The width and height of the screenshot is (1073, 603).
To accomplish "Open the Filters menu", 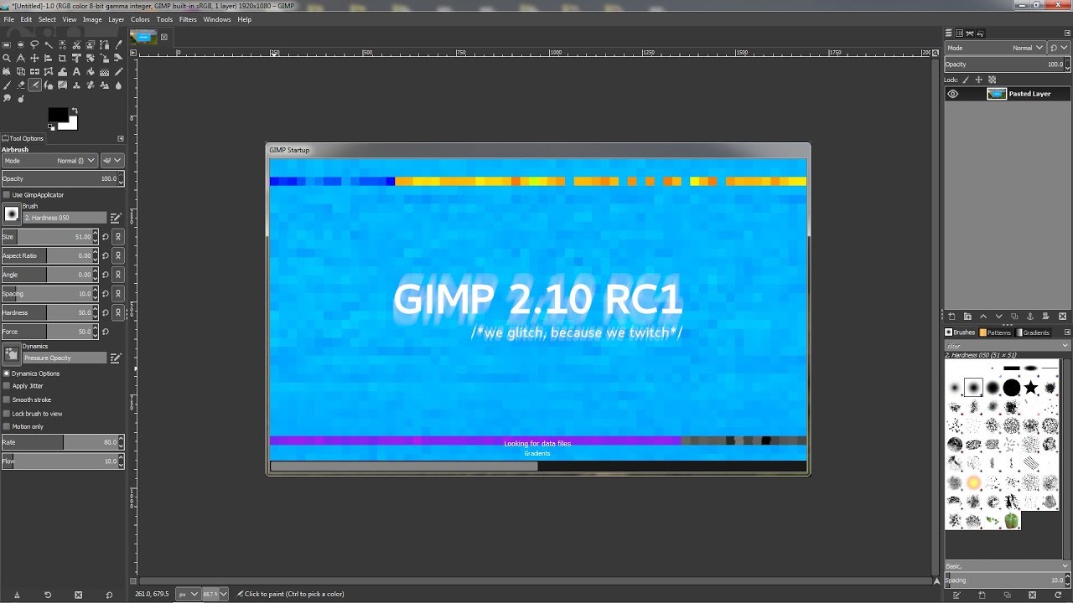I will pyautogui.click(x=188, y=19).
